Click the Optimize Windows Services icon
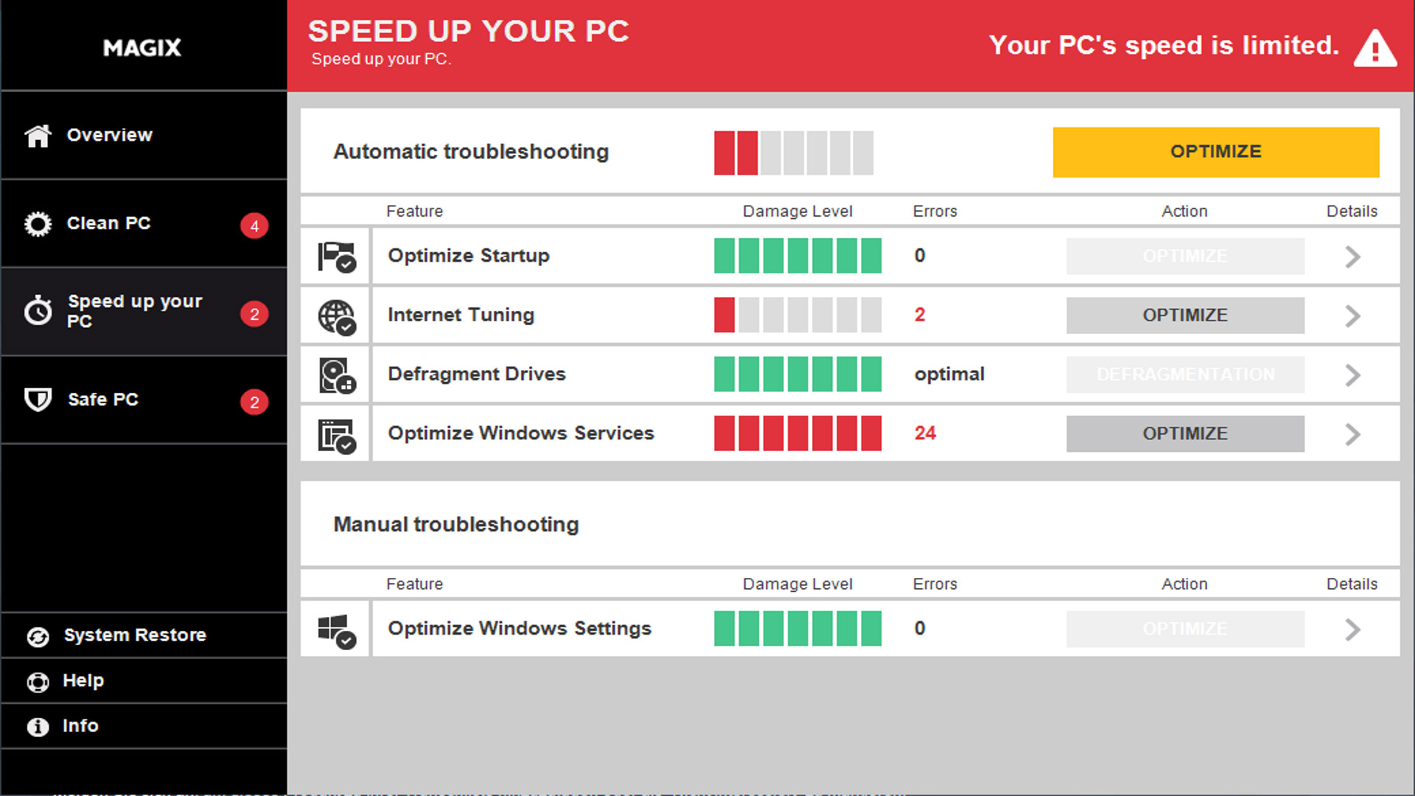Image resolution: width=1415 pixels, height=796 pixels. point(335,433)
